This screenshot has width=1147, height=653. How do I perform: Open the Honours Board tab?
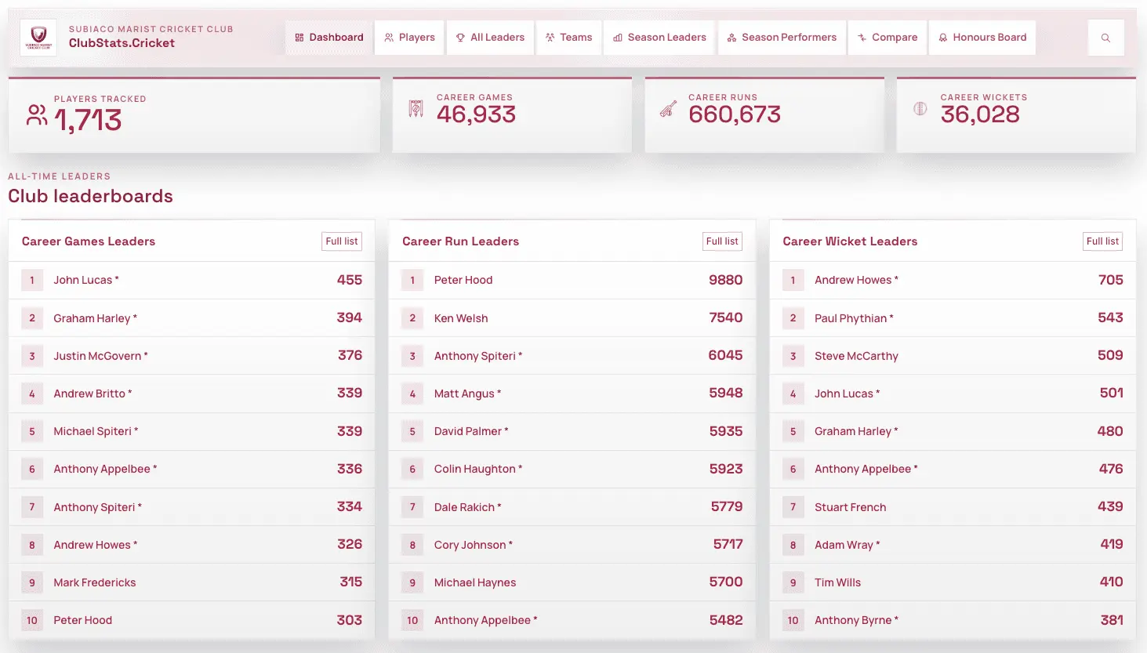(982, 38)
